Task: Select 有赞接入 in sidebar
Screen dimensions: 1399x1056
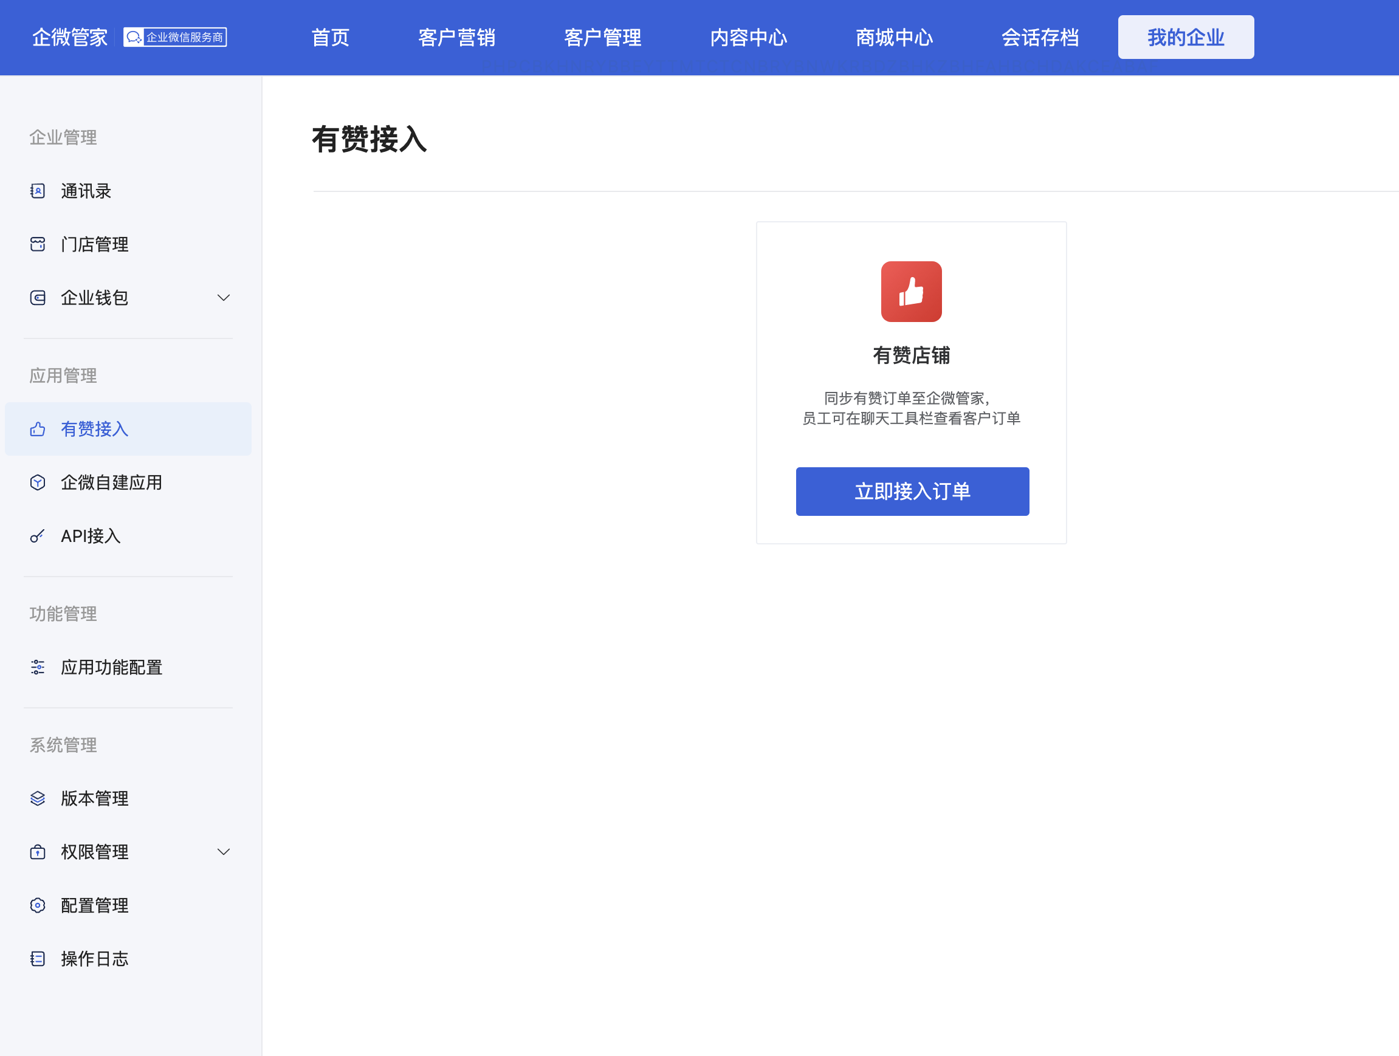Action: pos(128,430)
